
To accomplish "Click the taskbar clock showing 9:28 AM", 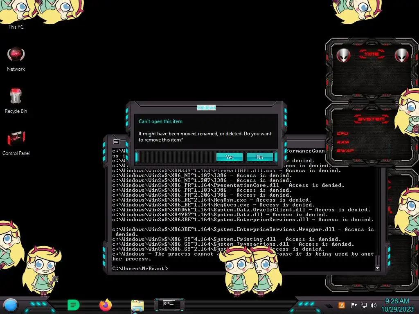I will 397,305.
